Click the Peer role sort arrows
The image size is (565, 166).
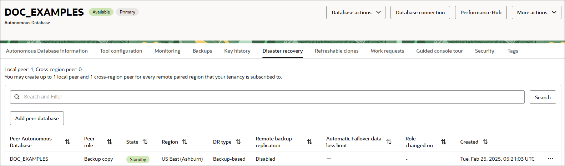pyautogui.click(x=110, y=142)
